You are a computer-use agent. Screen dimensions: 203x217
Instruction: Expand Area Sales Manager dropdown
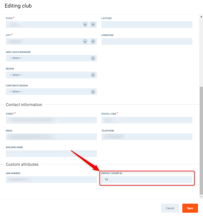tap(93, 58)
